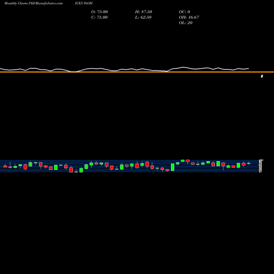274x274 pixels.
Task: Click the orange horizontal baseline
Action: coord(137,72)
